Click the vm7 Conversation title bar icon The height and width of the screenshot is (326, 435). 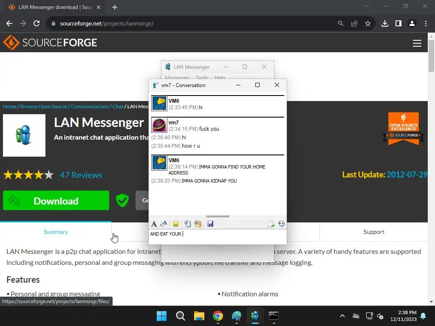tap(155, 85)
